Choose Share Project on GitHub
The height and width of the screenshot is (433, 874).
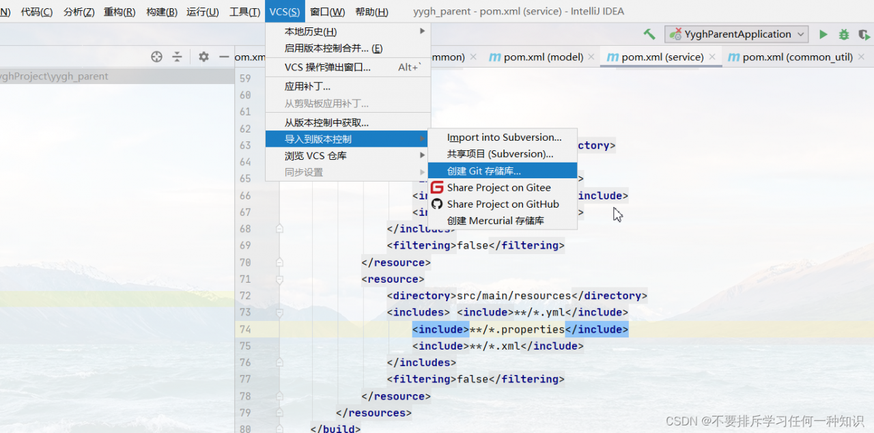503,204
